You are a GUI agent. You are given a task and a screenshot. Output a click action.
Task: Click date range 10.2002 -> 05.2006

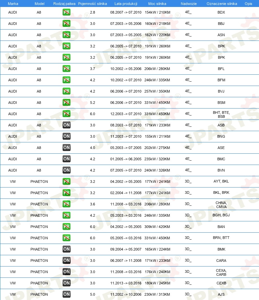[x=126, y=69]
